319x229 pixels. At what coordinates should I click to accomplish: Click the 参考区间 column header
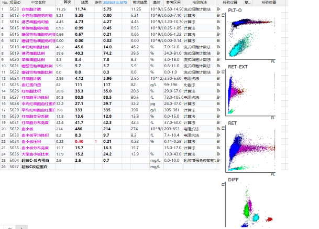pyautogui.click(x=173, y=3)
